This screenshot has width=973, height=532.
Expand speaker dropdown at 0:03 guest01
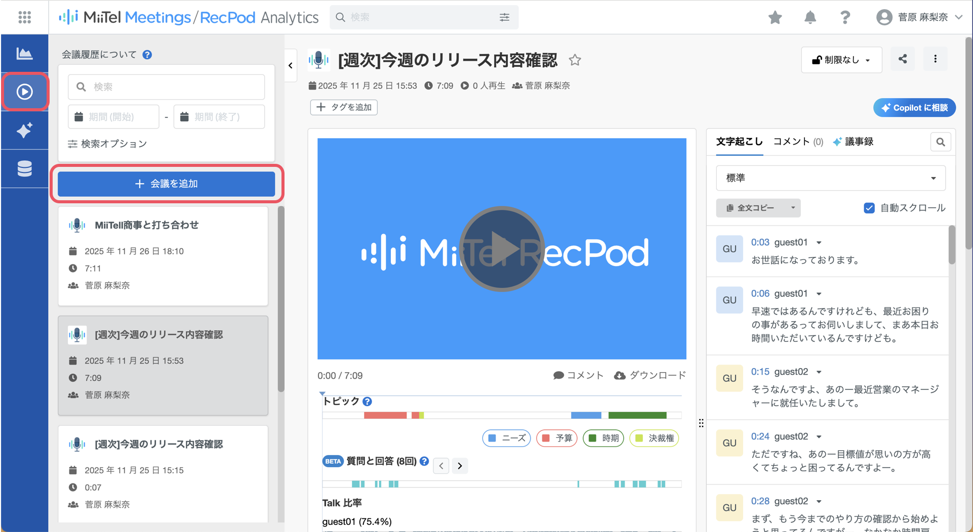pos(819,243)
